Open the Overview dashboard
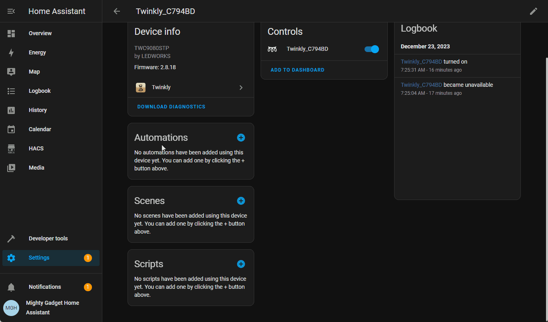Viewport: 548px width, 322px height. click(40, 33)
